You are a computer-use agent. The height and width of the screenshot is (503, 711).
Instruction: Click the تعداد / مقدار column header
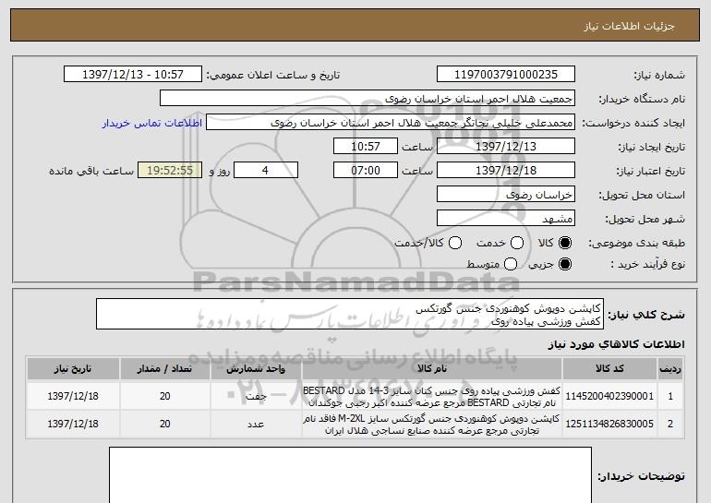[x=164, y=369]
